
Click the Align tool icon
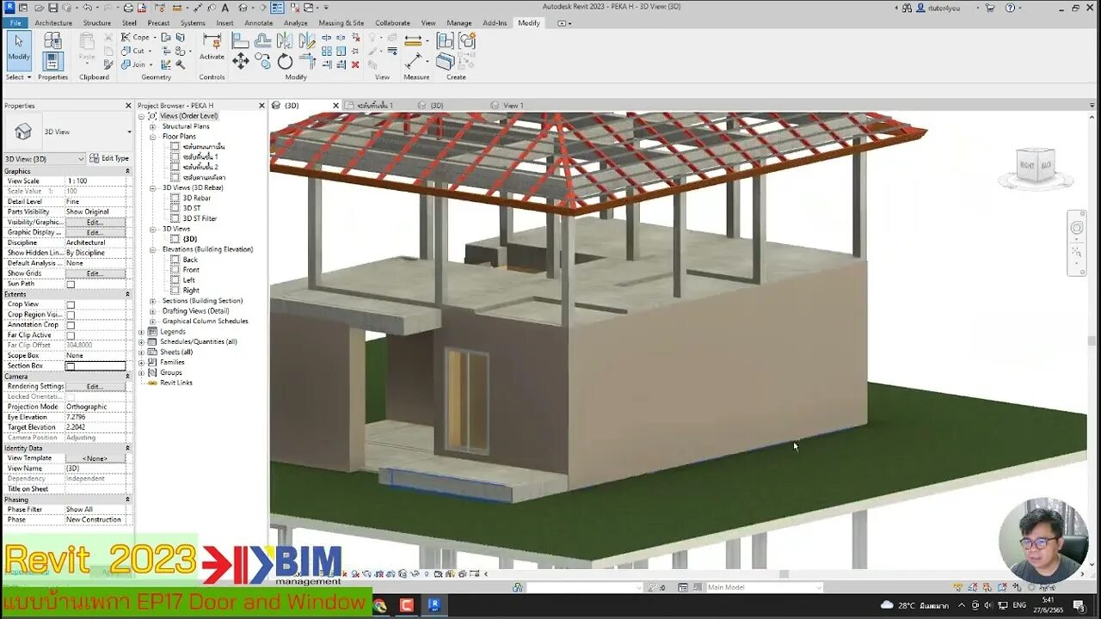tap(241, 40)
